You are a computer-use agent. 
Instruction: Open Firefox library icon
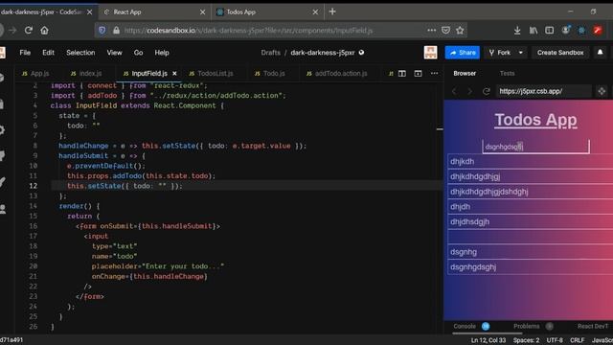coord(534,30)
